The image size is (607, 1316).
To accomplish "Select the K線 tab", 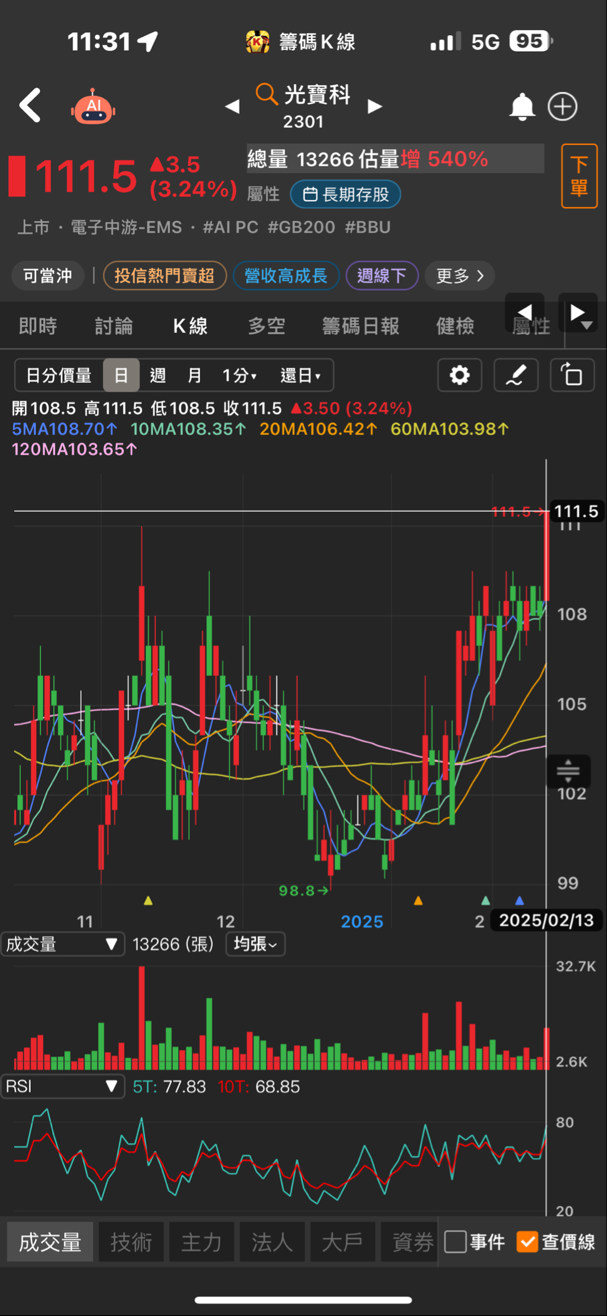I will [x=190, y=326].
